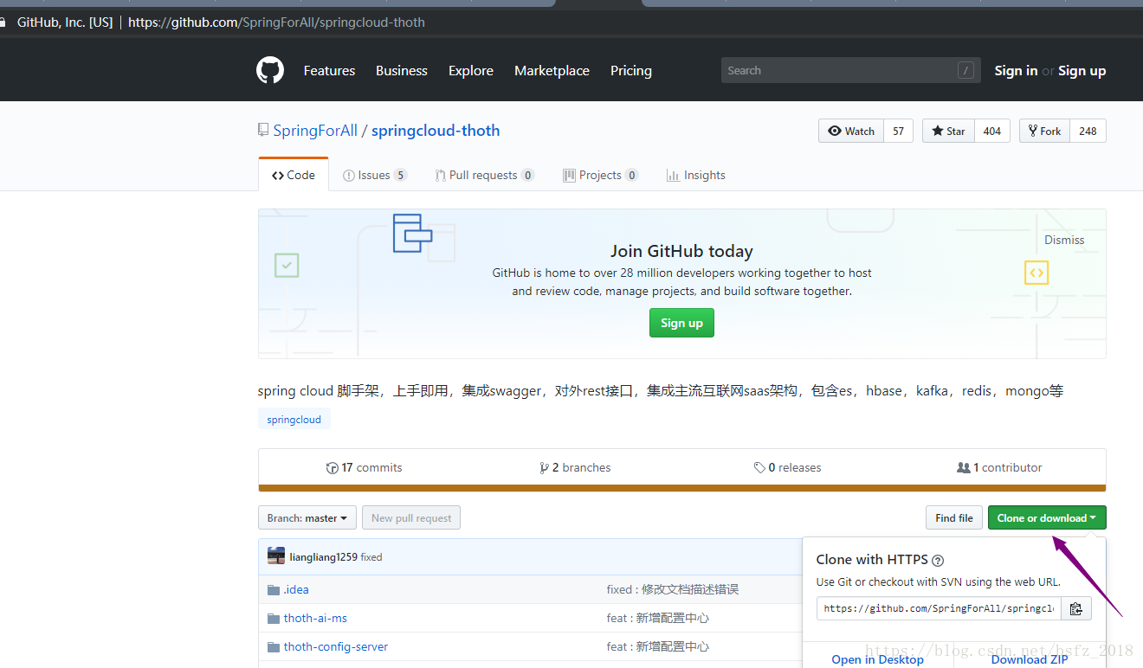This screenshot has width=1143, height=668.
Task: Click the slash shortcut icon in search
Action: click(965, 71)
